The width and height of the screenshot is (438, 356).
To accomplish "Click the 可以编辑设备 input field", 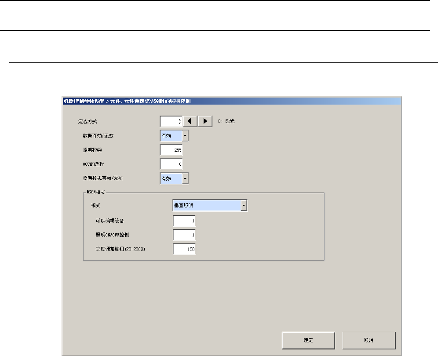I will 184,221.
